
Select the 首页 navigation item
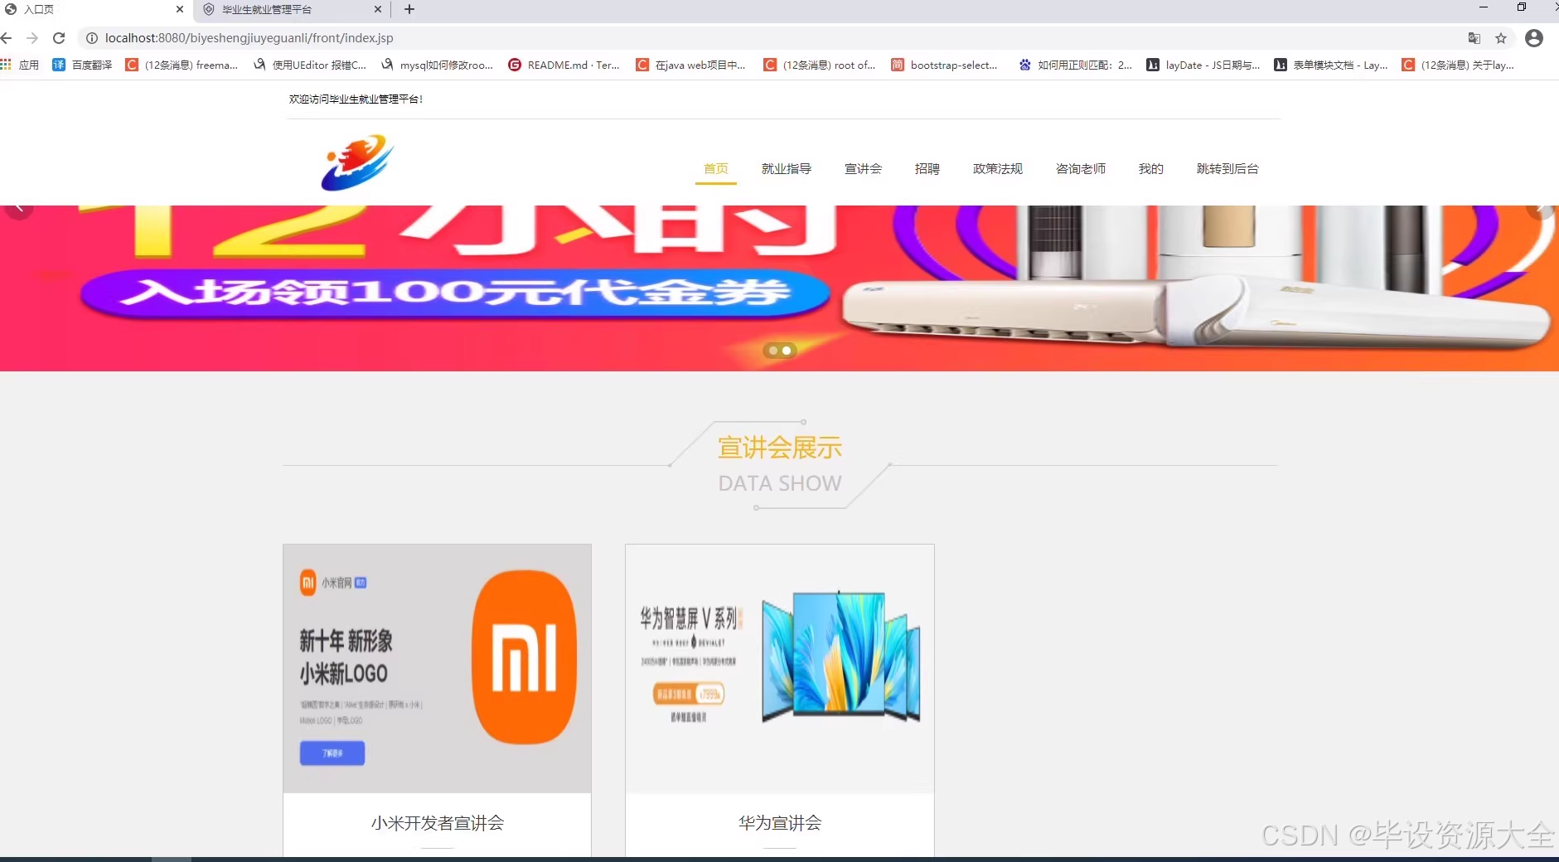(x=716, y=169)
